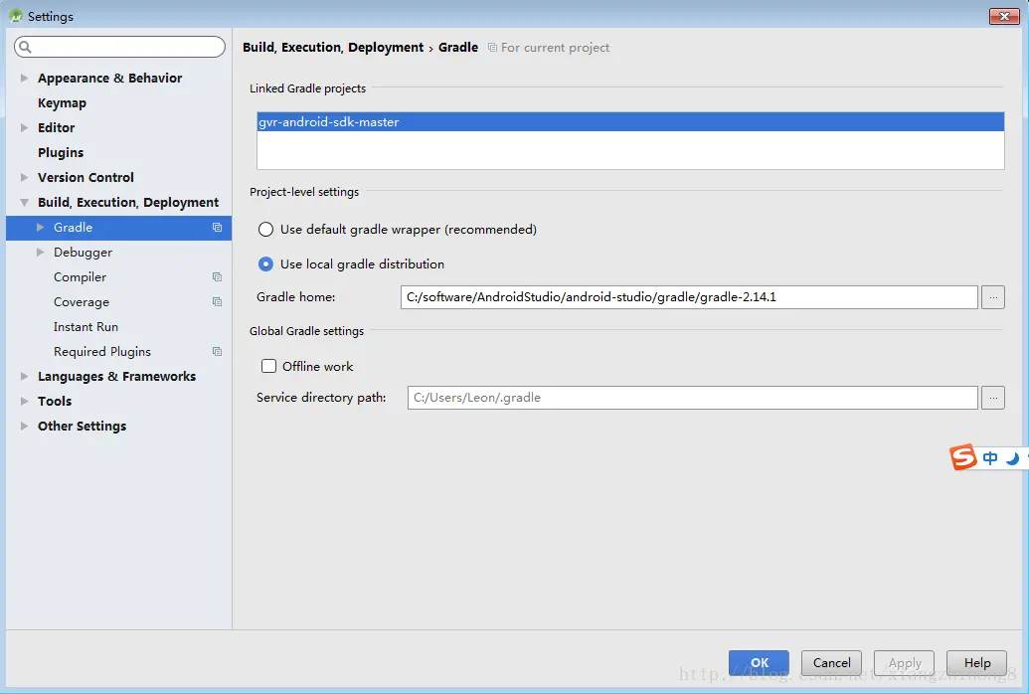This screenshot has height=694, width=1029.
Task: Browse for Service directory path
Action: pos(993,398)
